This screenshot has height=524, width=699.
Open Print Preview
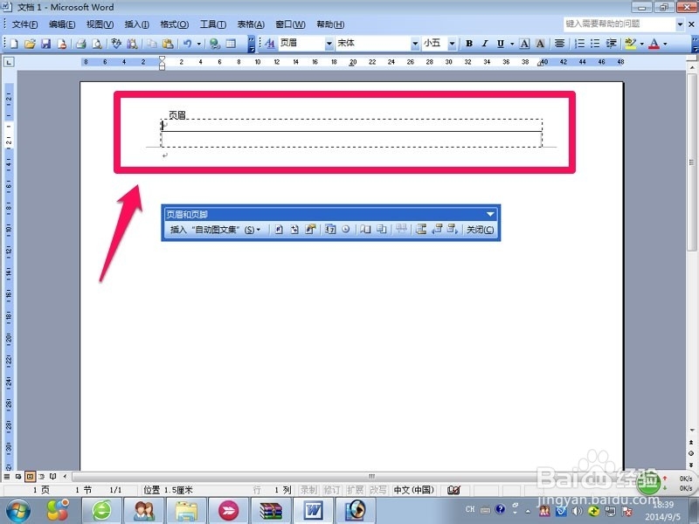coord(97,44)
